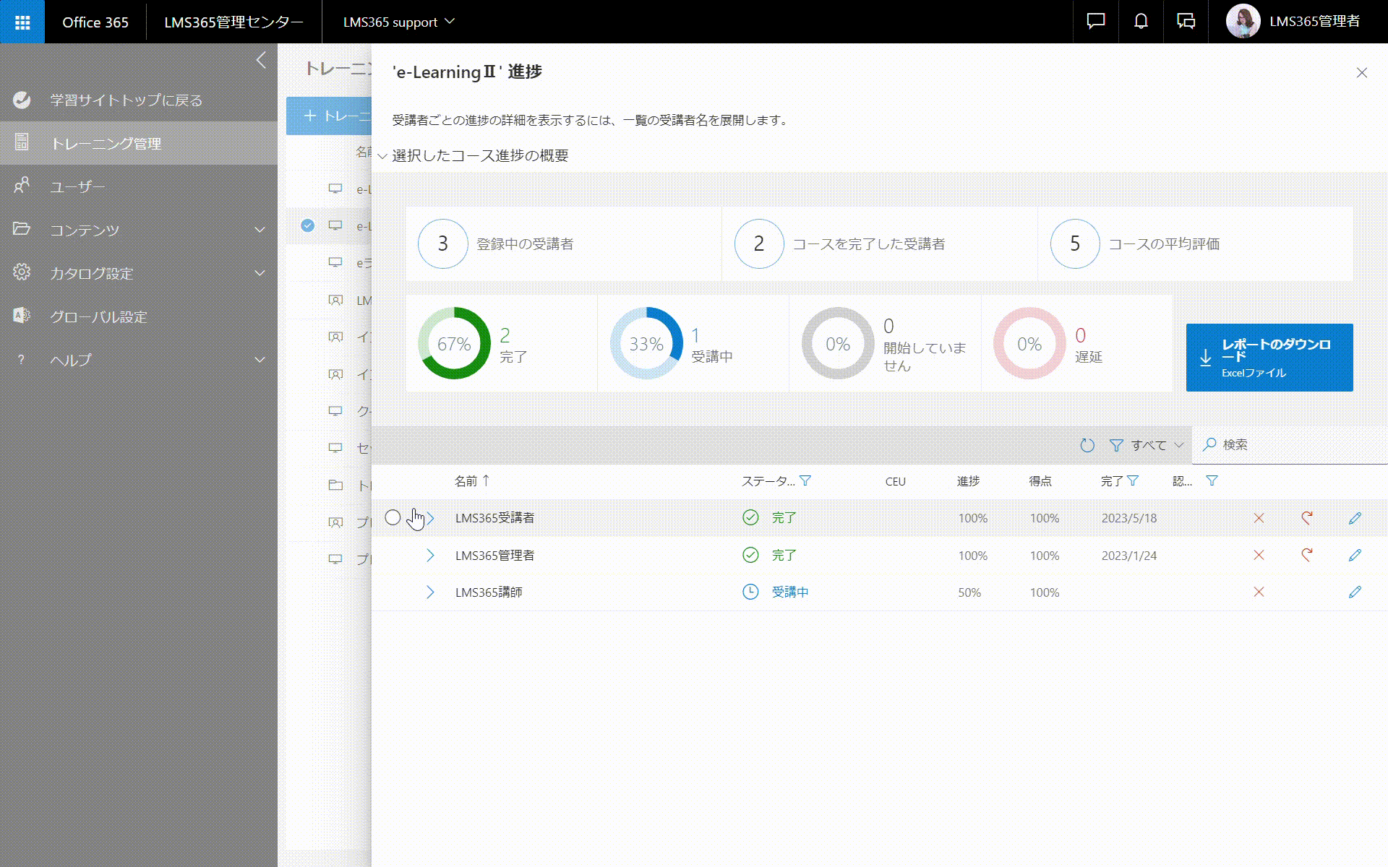Click the search magnifier icon
The image size is (1388, 867).
click(x=1209, y=444)
